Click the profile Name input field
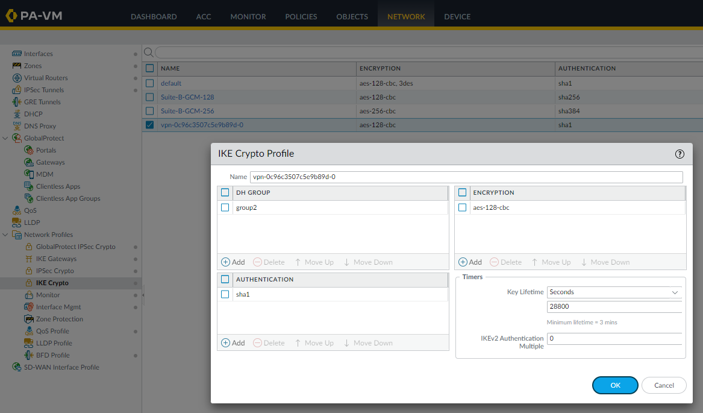 coord(466,177)
